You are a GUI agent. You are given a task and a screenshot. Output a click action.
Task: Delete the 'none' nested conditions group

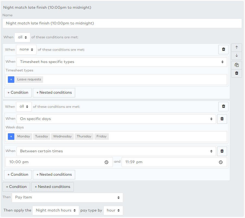point(224,49)
